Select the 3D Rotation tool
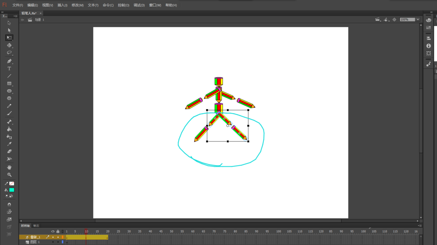Image resolution: width=437 pixels, height=245 pixels. 9,45
